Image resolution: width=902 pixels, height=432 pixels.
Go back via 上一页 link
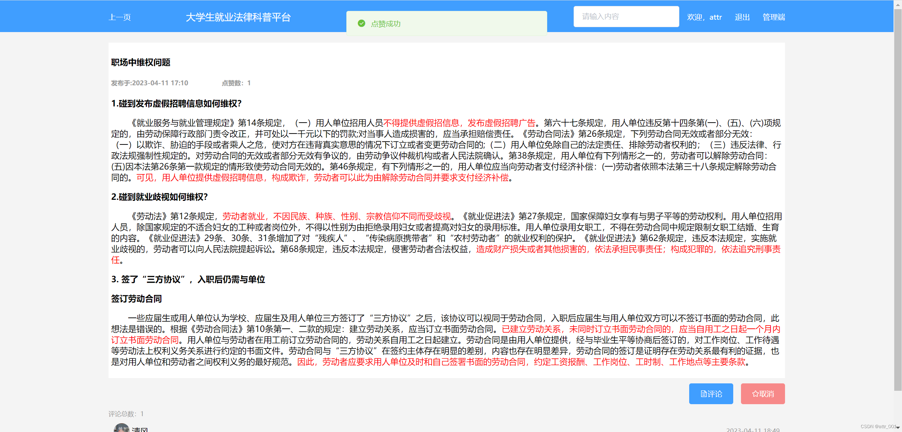click(120, 17)
